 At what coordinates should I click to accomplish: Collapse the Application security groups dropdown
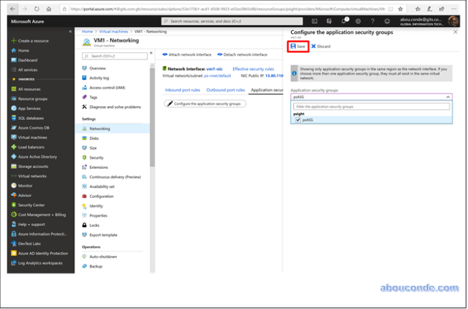[448, 96]
